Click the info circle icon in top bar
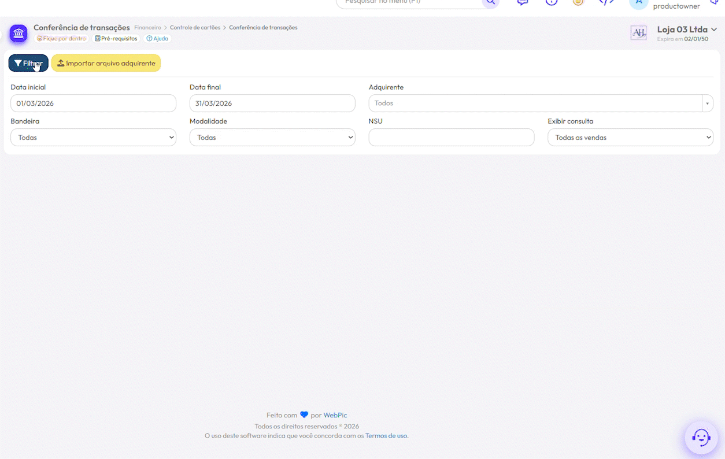Image resolution: width=725 pixels, height=459 pixels. 551,2
